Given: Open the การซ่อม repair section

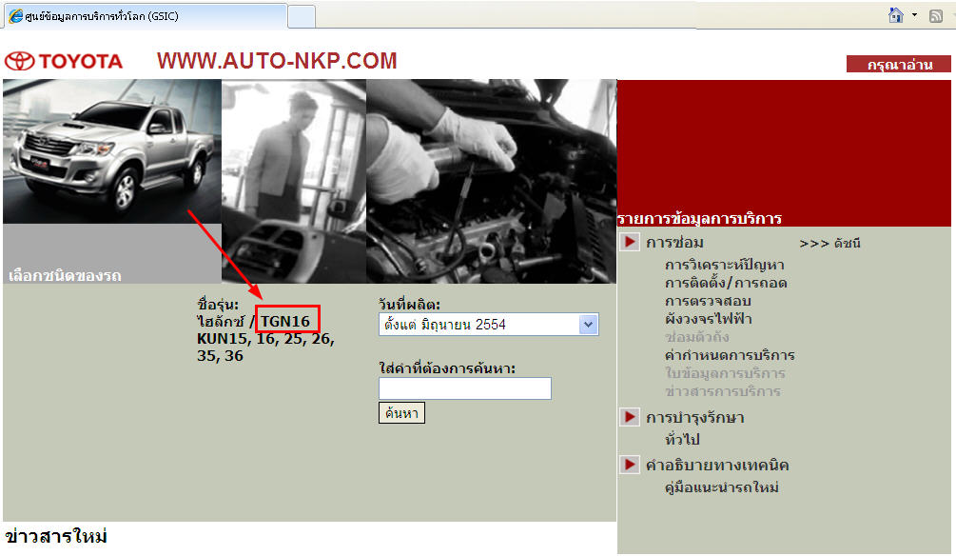Looking at the screenshot, I should pyautogui.click(x=675, y=242).
